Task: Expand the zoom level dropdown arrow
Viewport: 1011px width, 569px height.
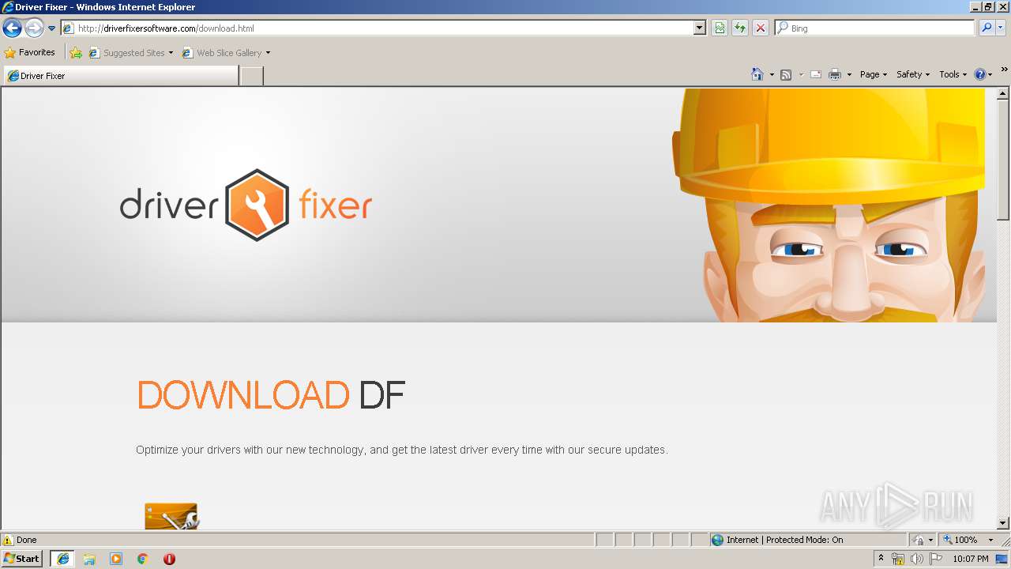Action: click(990, 540)
